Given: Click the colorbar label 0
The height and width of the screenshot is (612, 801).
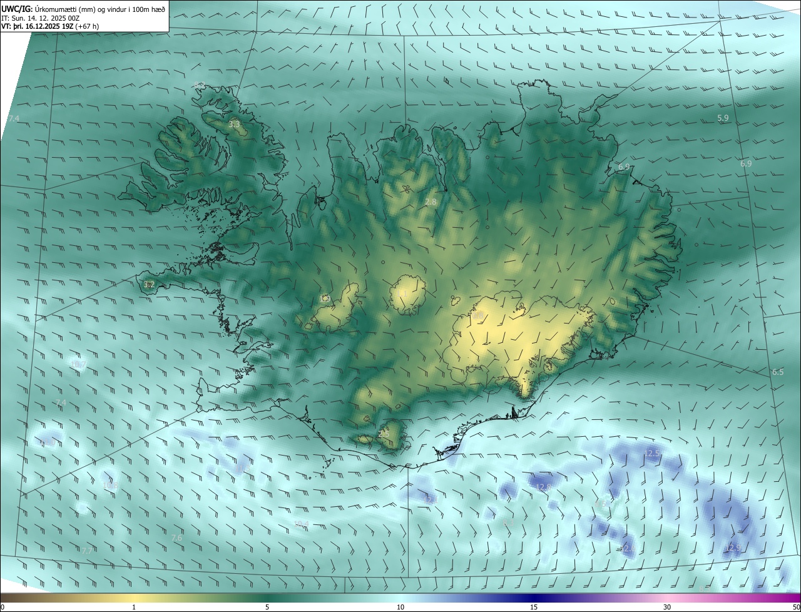Looking at the screenshot, I should 3,607.
